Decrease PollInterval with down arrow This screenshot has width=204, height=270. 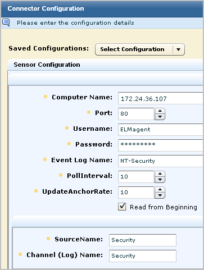[160, 180]
